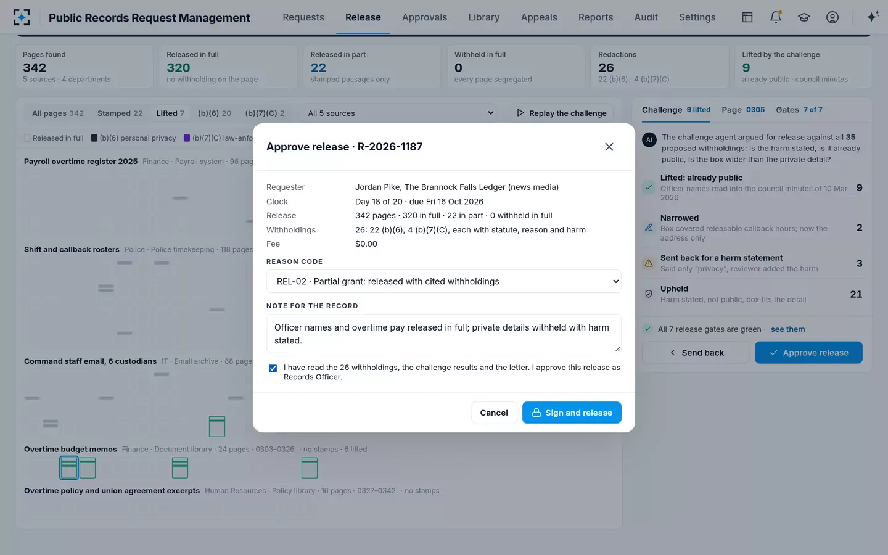This screenshot has width=888, height=555.
Task: Open the notifications bell
Action: point(776,17)
